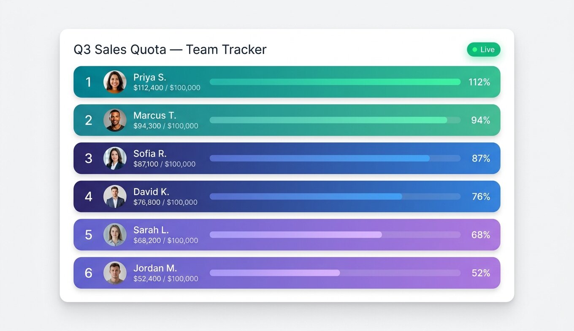Open Sarah L.'s avatar photo
Screen dimensions: 574x331
(115, 235)
